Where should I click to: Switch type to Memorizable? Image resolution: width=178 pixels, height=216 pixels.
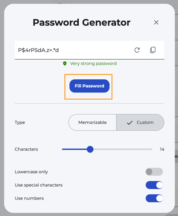coord(93,122)
